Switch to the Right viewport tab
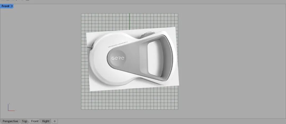286x124 pixels. coord(46,121)
